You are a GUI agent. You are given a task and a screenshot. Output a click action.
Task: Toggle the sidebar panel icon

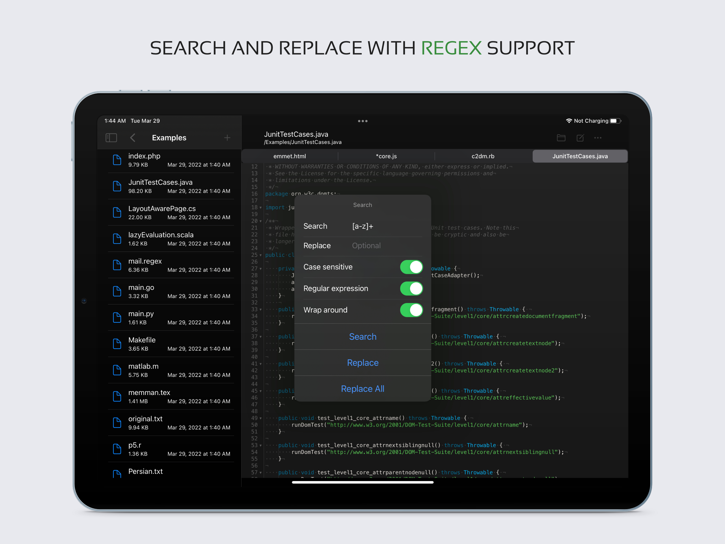pyautogui.click(x=111, y=138)
